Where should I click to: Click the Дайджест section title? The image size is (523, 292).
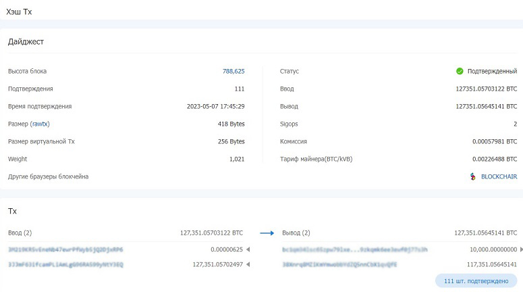click(x=26, y=42)
